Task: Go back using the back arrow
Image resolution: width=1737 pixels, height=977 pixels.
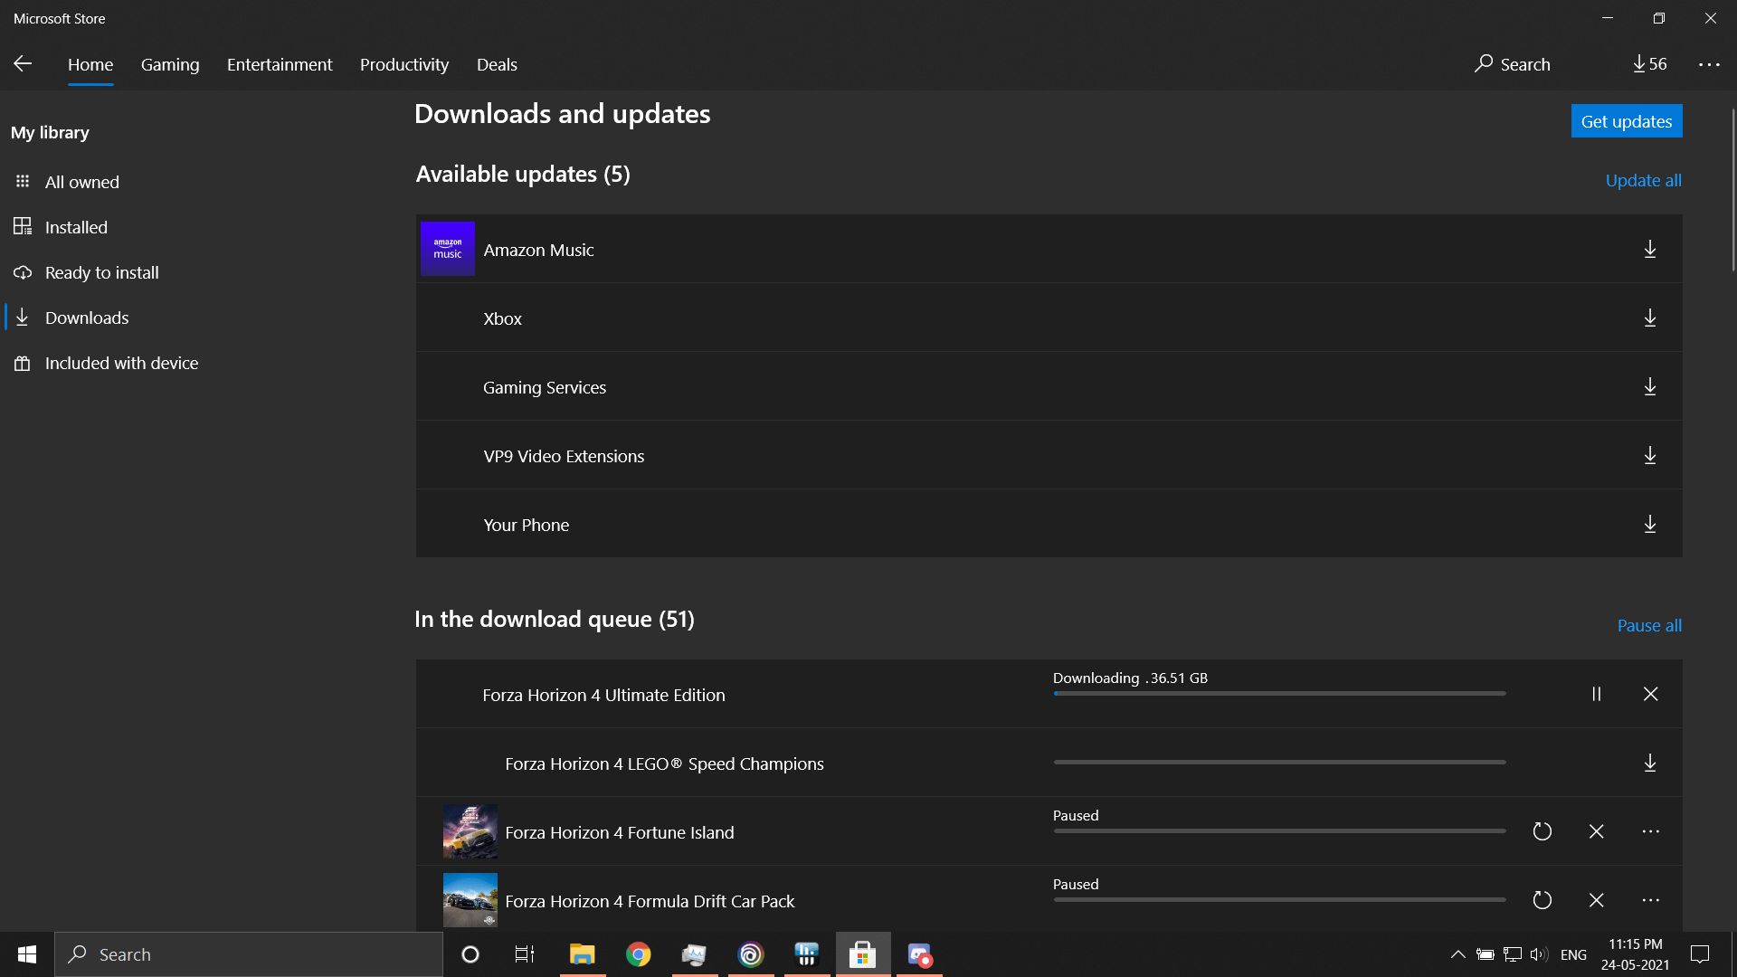Action: point(23,63)
